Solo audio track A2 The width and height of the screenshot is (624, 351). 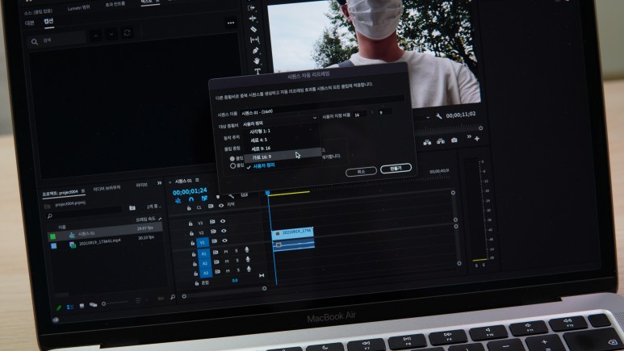point(237,261)
